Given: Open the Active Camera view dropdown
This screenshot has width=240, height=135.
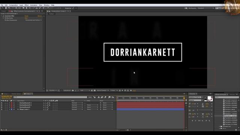Looking at the screenshot, I should [102, 90].
